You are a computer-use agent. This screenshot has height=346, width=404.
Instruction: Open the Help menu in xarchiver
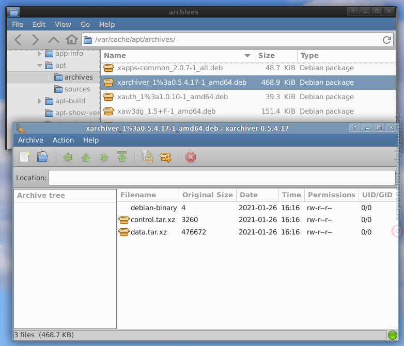[x=91, y=140]
